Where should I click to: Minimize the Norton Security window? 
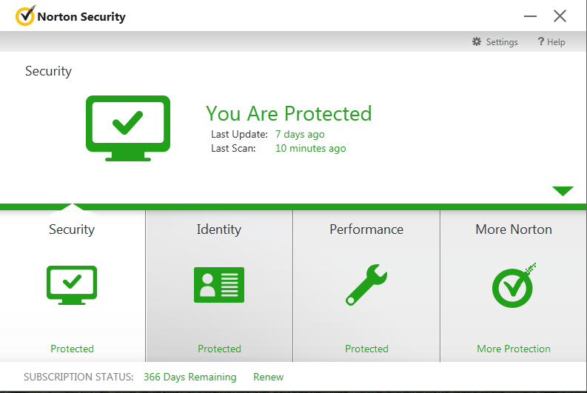[x=530, y=16]
